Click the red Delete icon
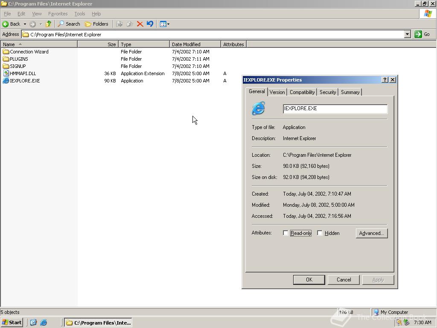 point(140,24)
